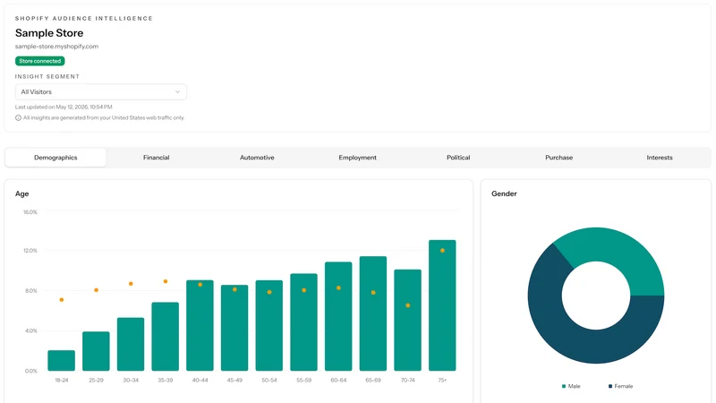Image resolution: width=716 pixels, height=403 pixels.
Task: Click the Gender chart title
Action: click(504, 193)
